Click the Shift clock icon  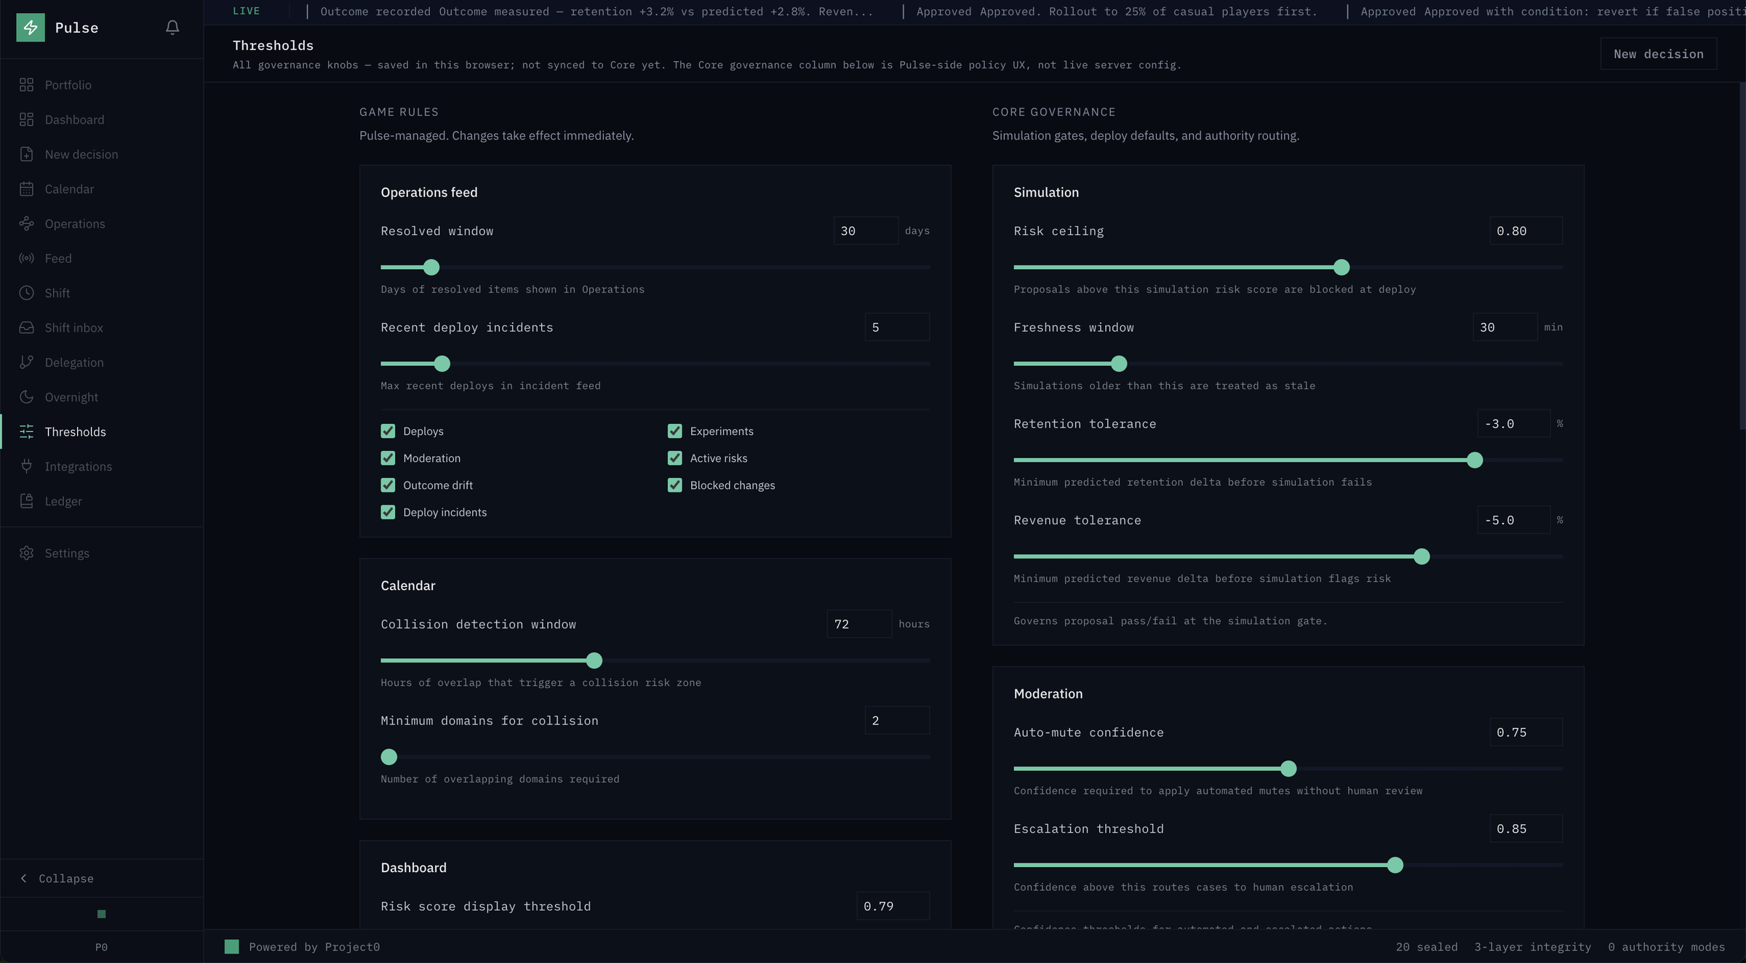pos(27,293)
